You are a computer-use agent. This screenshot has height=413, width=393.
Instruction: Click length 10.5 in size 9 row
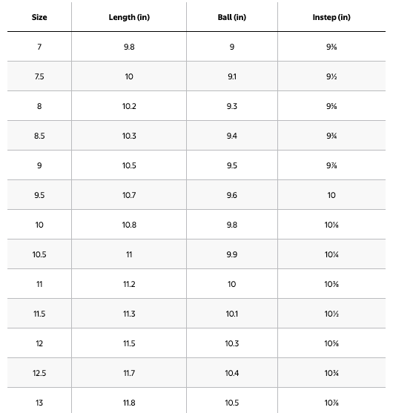(129, 165)
